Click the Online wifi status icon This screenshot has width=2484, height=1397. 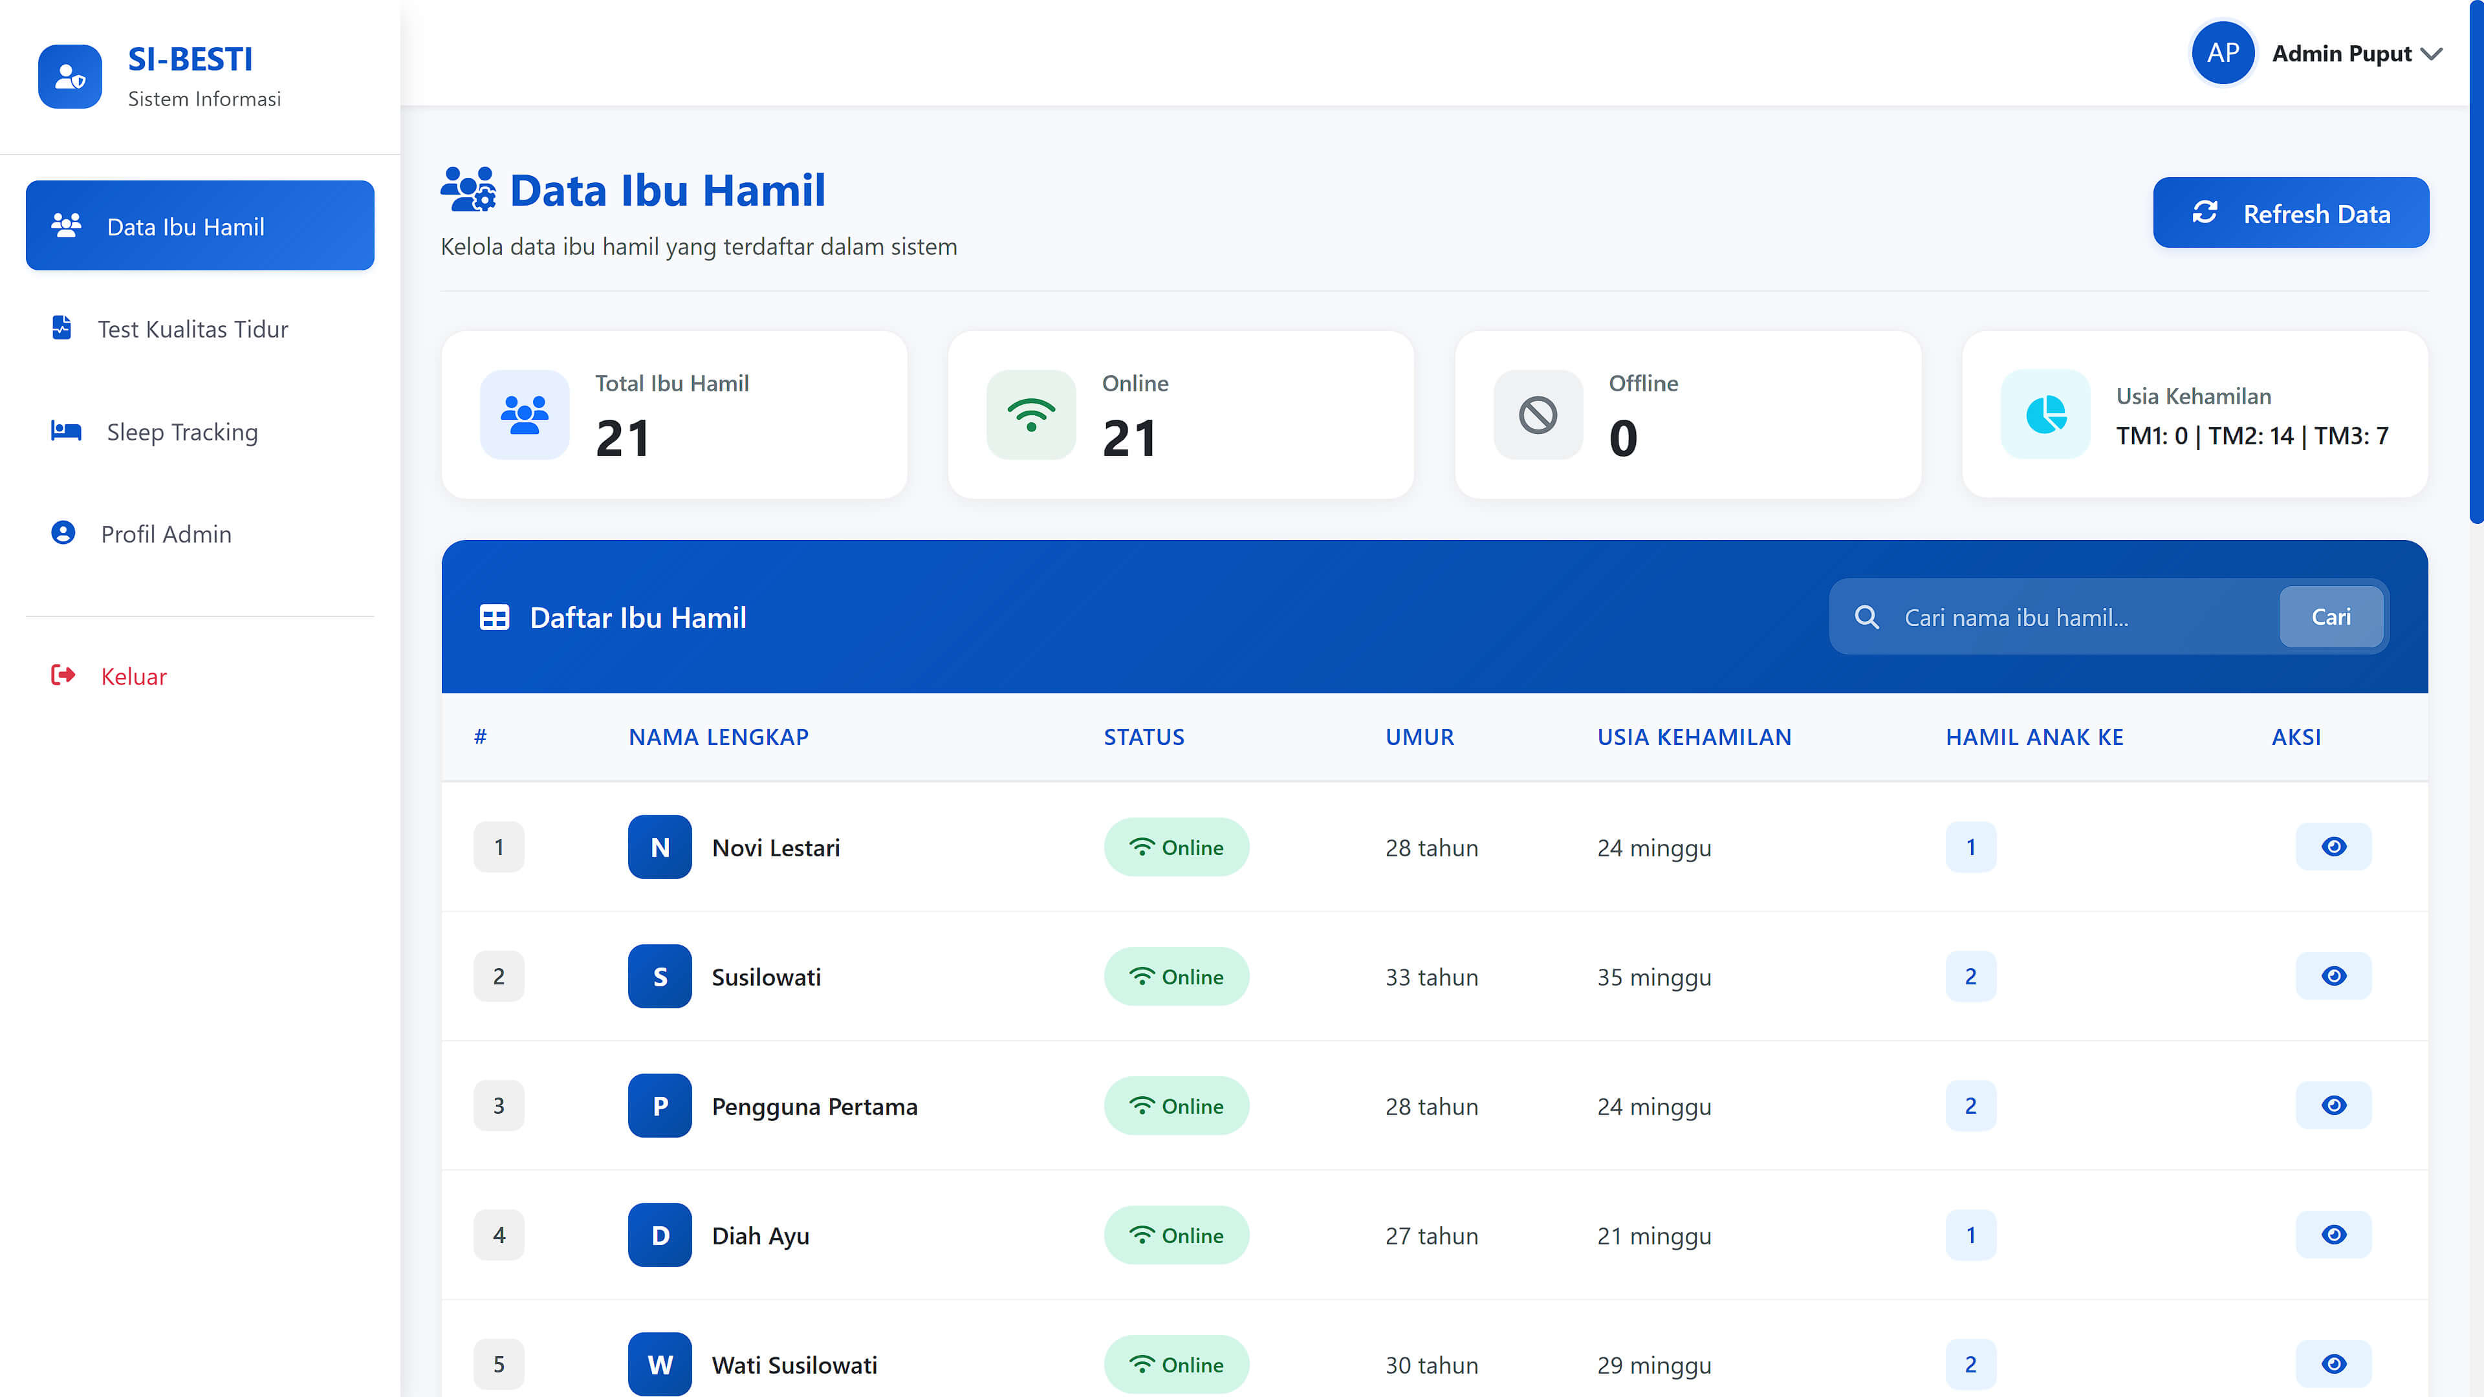(x=1031, y=415)
